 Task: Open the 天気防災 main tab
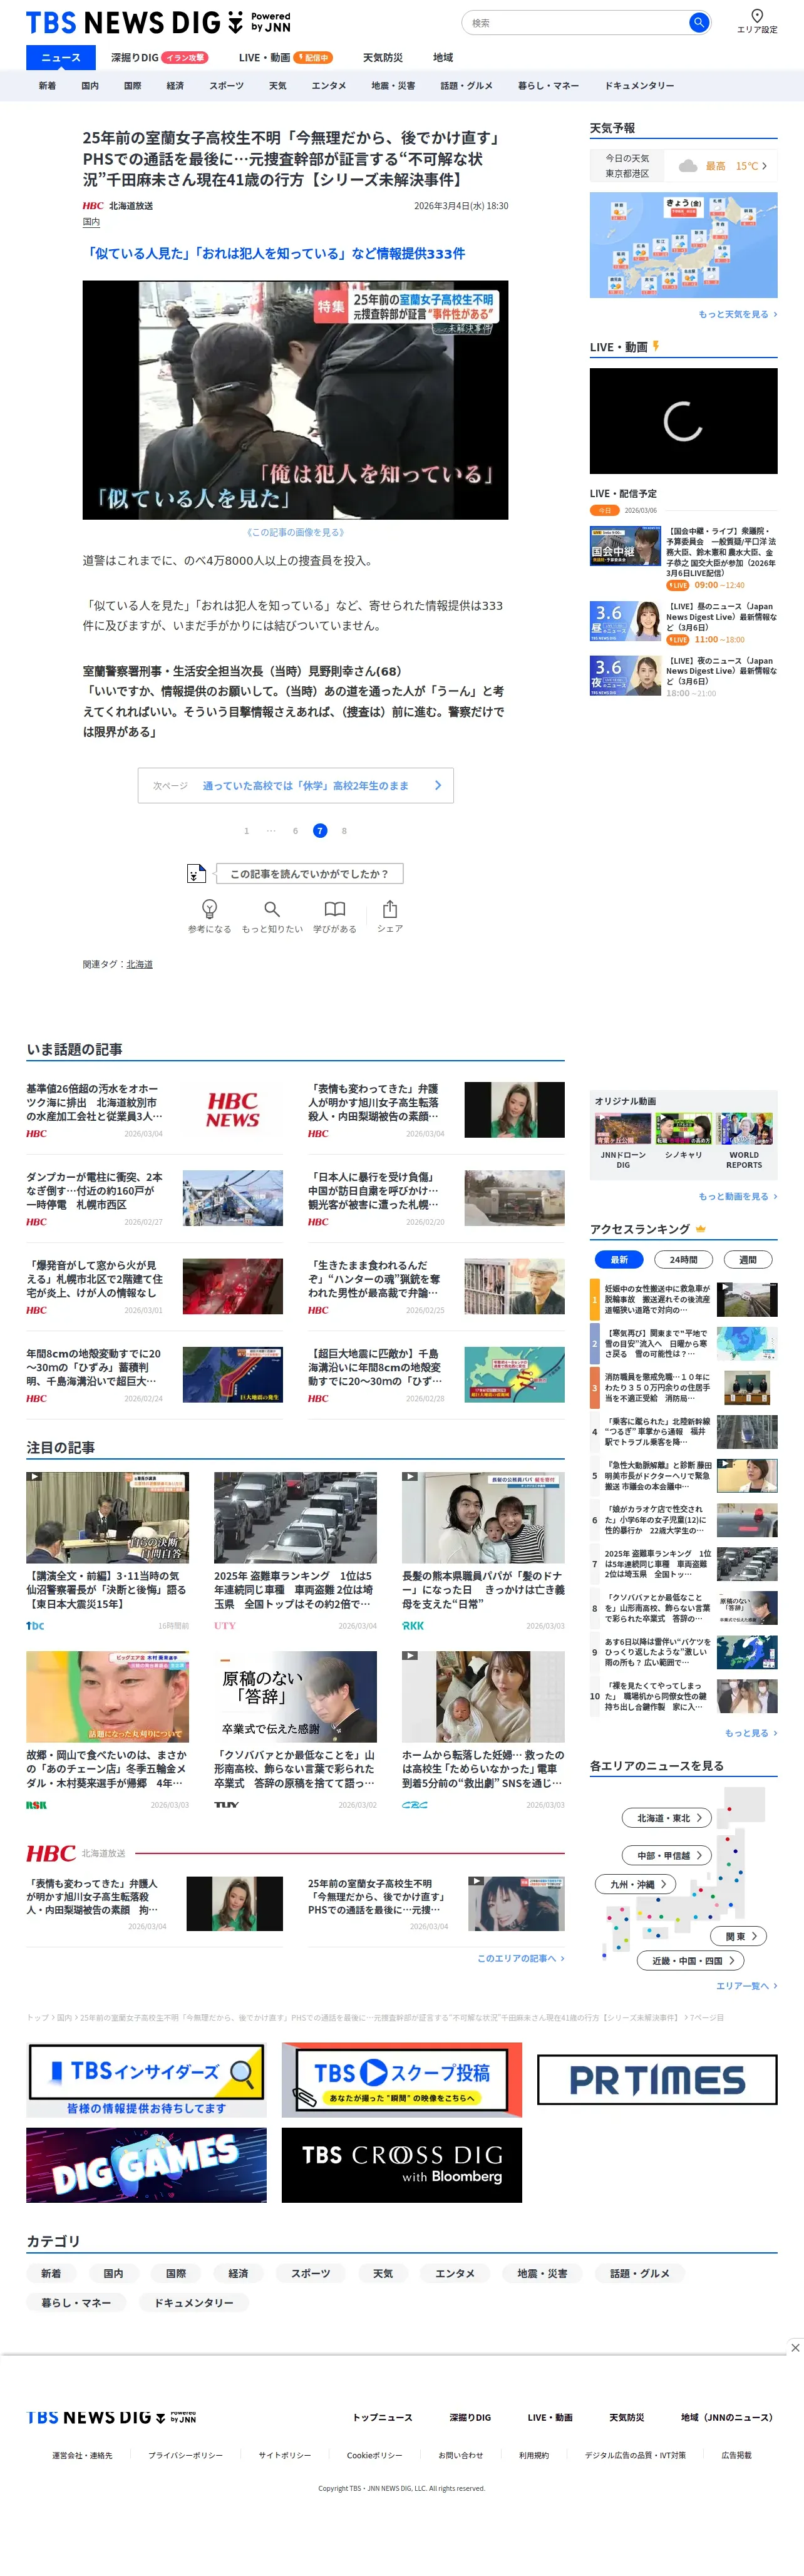click(382, 57)
